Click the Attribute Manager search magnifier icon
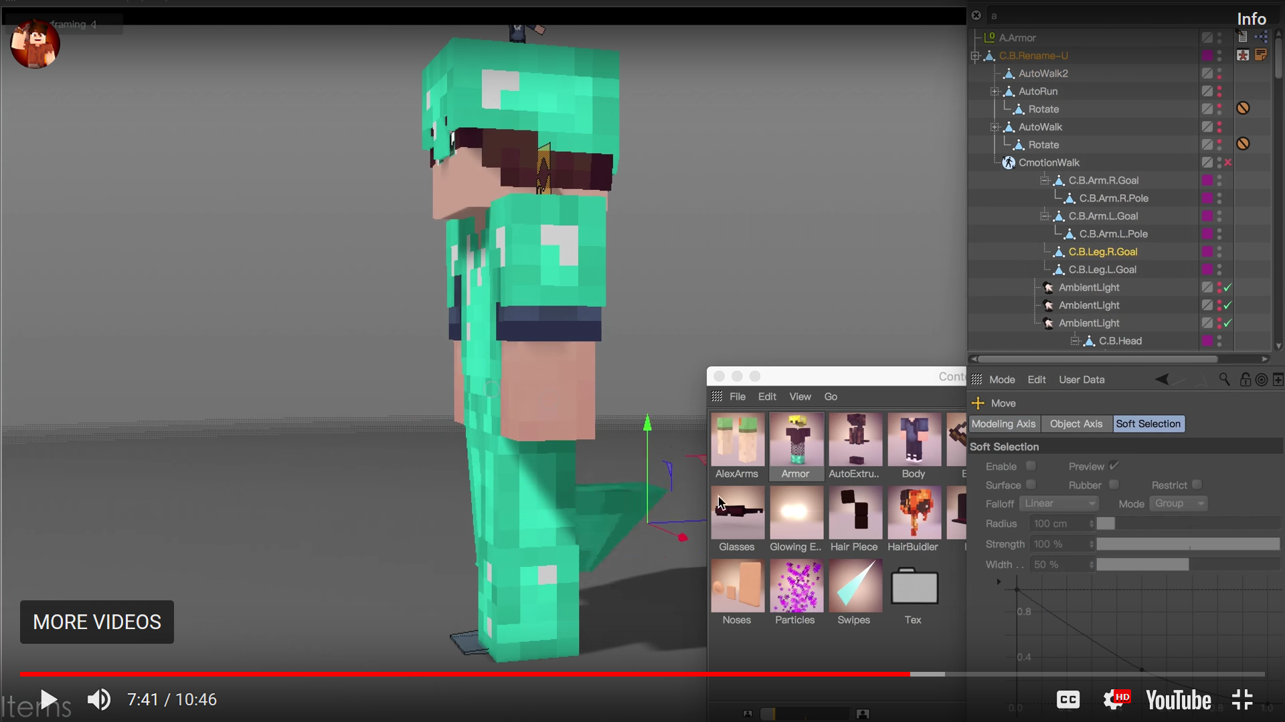The image size is (1285, 722). click(1224, 380)
